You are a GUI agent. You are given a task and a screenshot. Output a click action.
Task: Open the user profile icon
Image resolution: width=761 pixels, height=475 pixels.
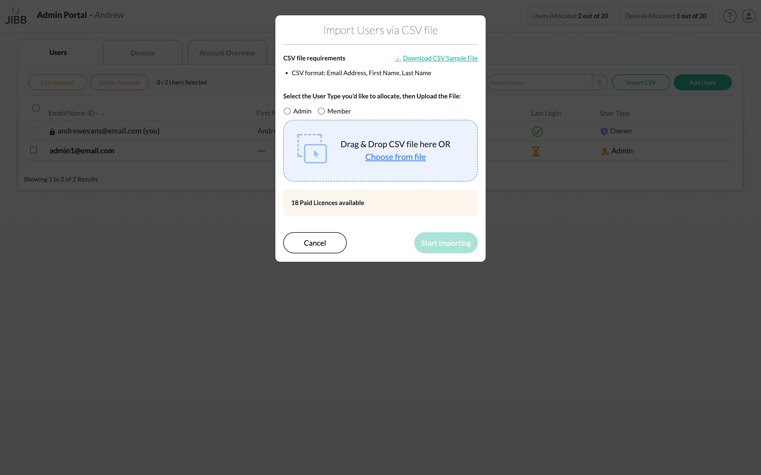click(749, 16)
